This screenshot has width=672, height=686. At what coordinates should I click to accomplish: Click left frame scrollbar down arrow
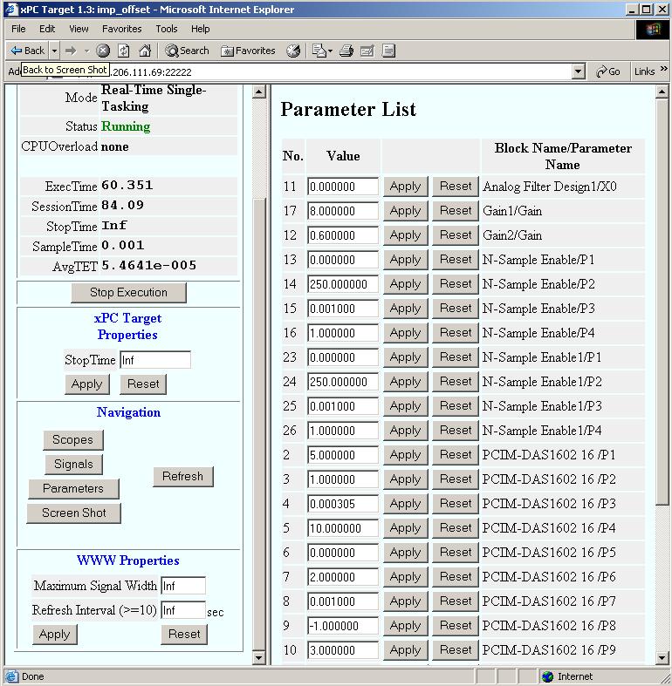pyautogui.click(x=259, y=657)
